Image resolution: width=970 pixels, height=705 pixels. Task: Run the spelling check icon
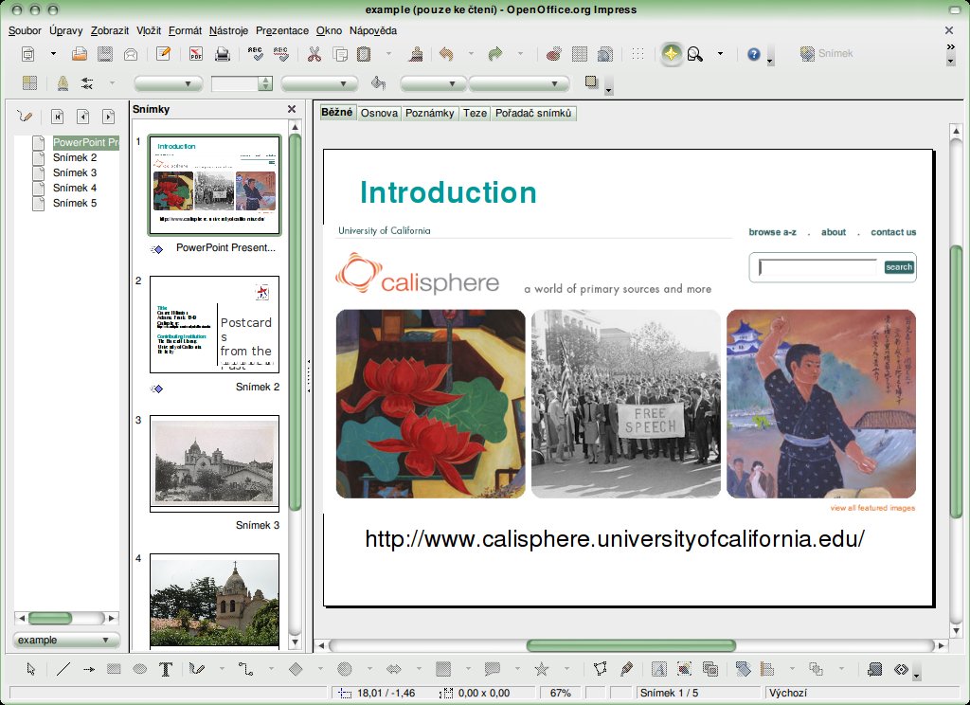click(x=255, y=54)
